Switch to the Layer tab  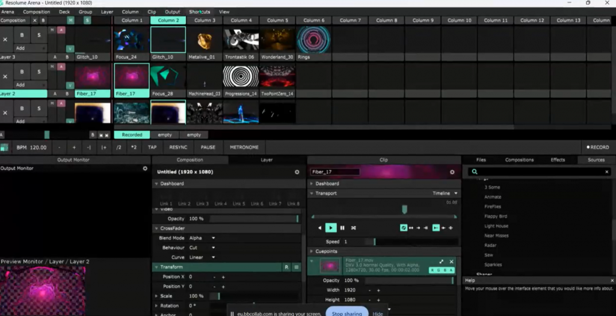click(x=266, y=160)
